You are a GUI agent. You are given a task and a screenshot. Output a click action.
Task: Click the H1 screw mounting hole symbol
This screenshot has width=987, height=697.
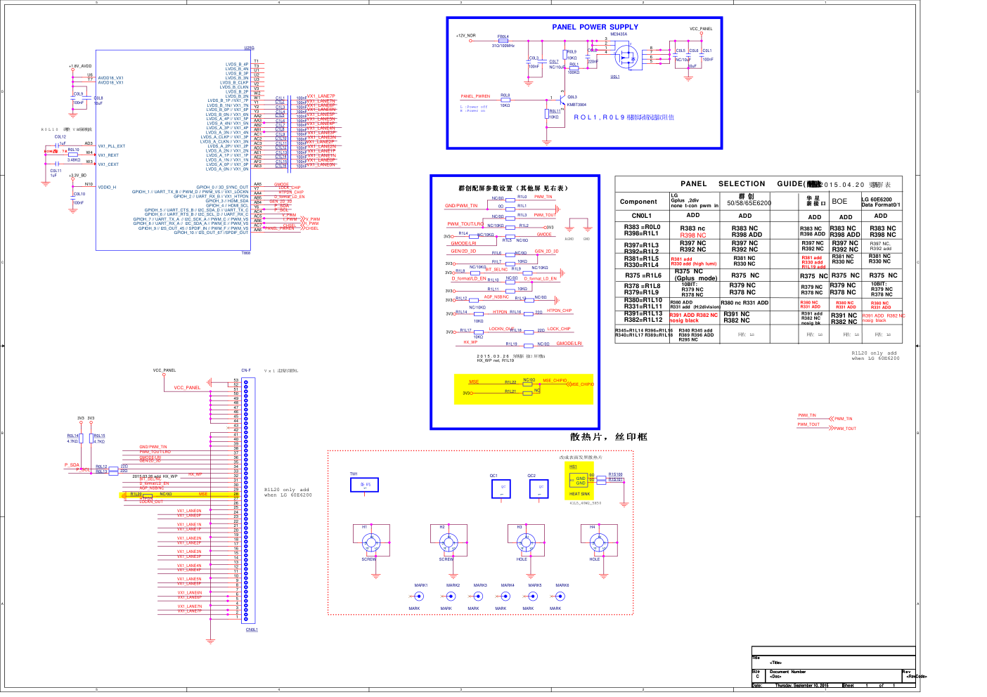click(370, 542)
